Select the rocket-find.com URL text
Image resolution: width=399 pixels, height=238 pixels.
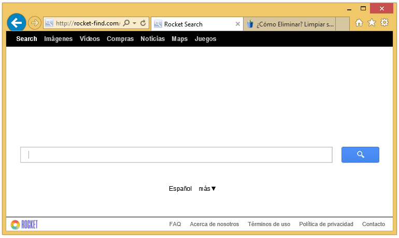88,23
